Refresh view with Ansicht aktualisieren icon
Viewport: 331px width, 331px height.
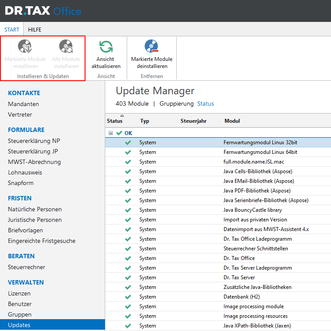[106, 46]
